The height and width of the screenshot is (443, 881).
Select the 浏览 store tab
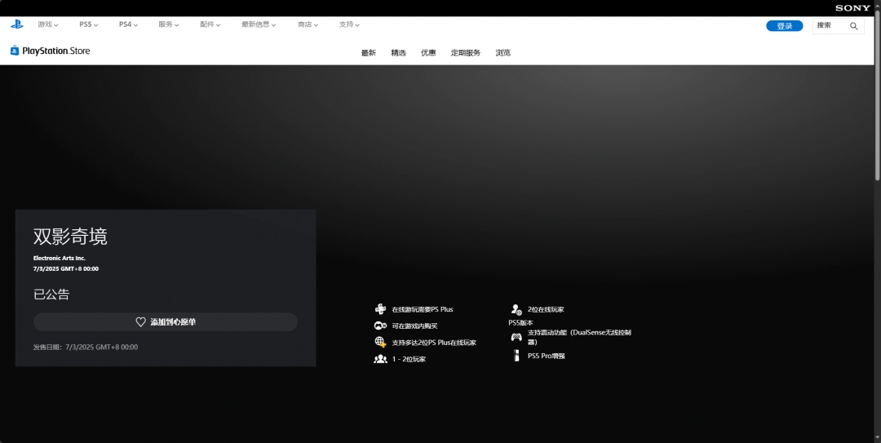(503, 53)
